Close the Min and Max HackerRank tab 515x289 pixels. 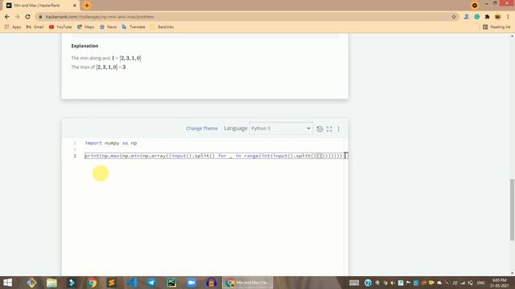tap(75, 6)
